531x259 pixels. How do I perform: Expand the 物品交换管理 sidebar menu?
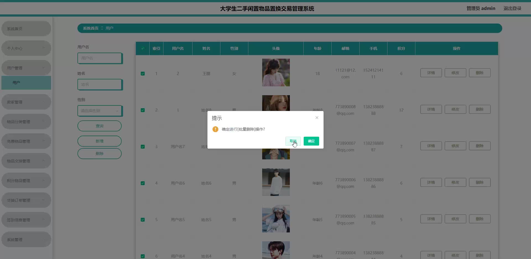26,161
